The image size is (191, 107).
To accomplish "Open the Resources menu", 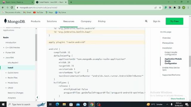I will (69, 21).
